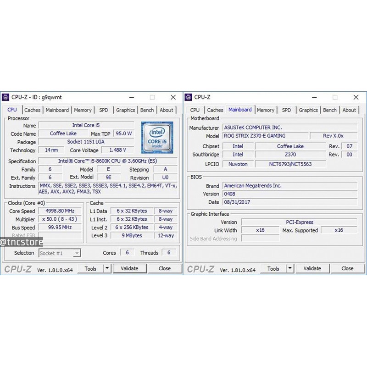Image resolution: width=367 pixels, height=367 pixels.
Task: Click Tools button in right window
Action: pyautogui.click(x=273, y=268)
